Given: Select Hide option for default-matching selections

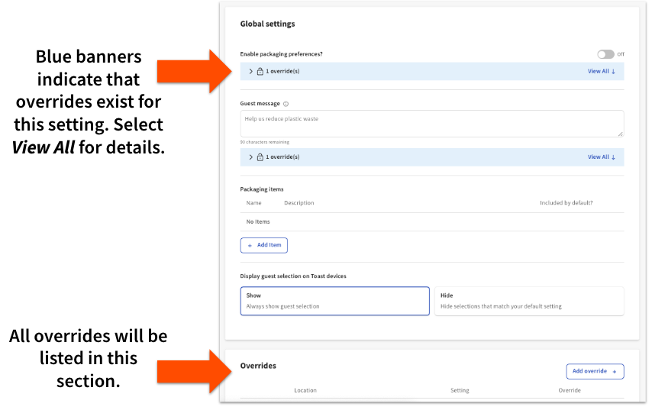Looking at the screenshot, I should pyautogui.click(x=528, y=301).
